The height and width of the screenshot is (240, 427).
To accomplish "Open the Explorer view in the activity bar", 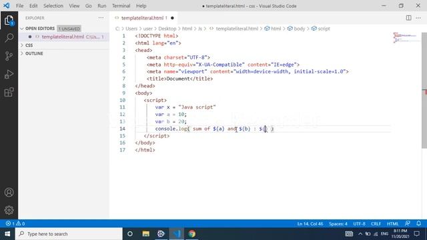I will (9, 21).
